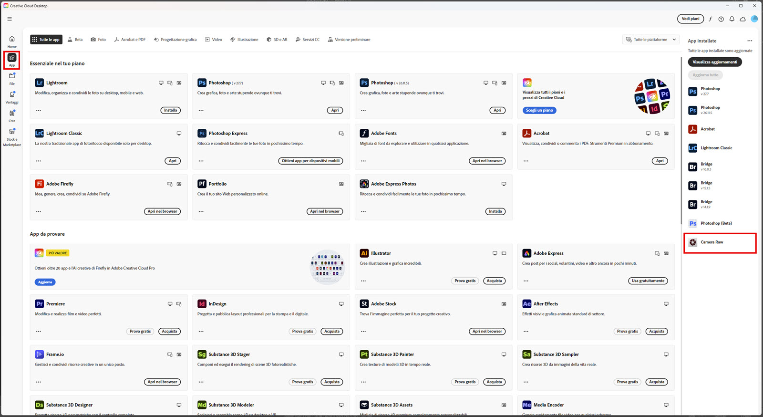This screenshot has width=763, height=417.
Task: Switch to the 3D e AR tab
Action: [277, 40]
